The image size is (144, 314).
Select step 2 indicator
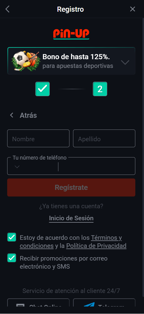[100, 89]
